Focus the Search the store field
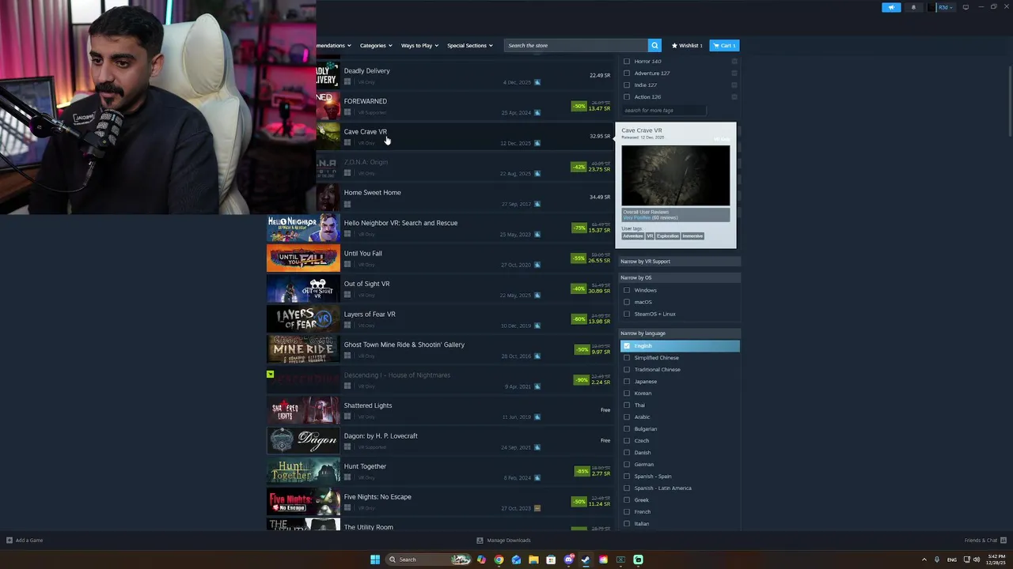The image size is (1013, 569). [x=576, y=45]
